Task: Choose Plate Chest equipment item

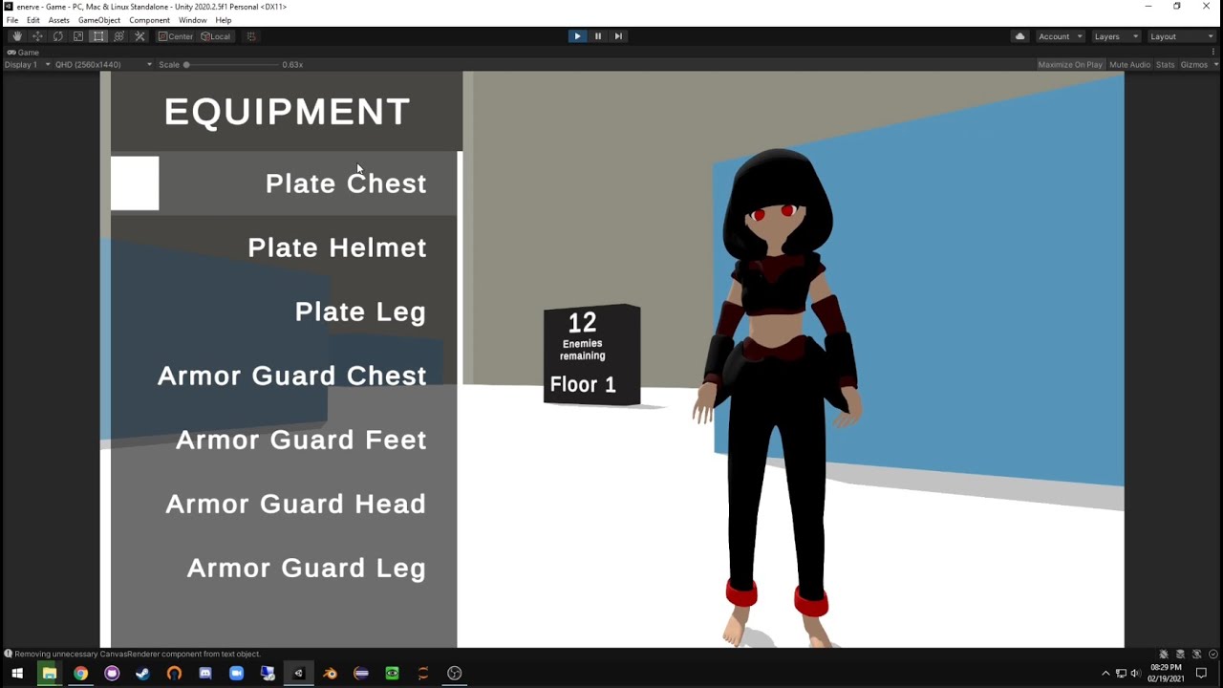Action: [x=284, y=183]
